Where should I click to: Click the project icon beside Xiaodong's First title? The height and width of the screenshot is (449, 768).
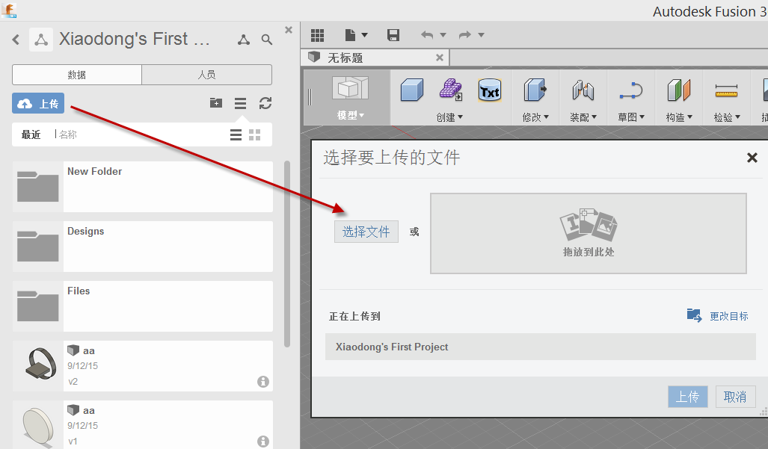click(x=41, y=40)
